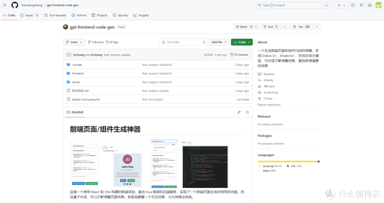Click the commit author avatars
The image size is (384, 203).
tap(69, 55)
